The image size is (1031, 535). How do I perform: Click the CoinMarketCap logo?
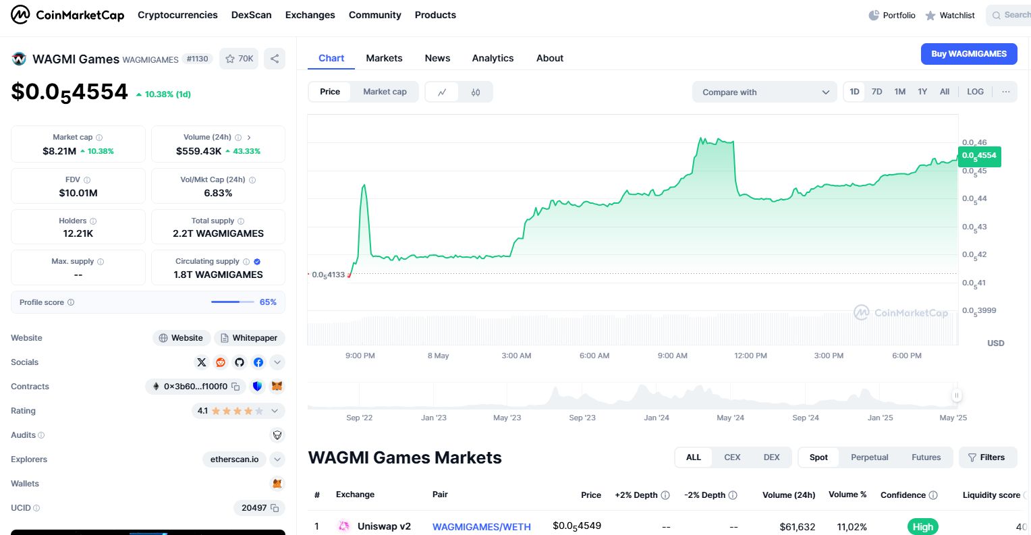pos(67,15)
